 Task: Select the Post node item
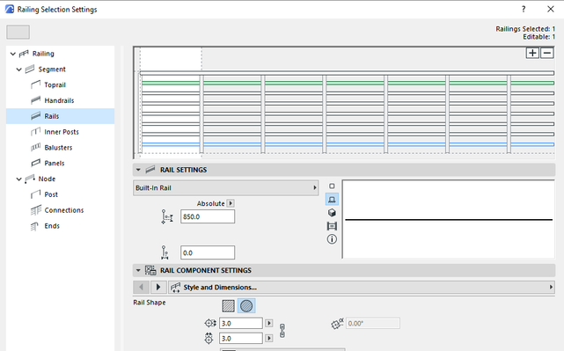click(x=51, y=194)
